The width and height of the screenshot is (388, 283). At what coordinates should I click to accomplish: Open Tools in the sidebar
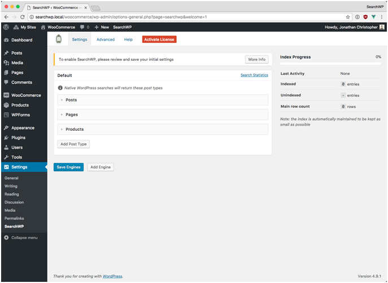coord(24,157)
